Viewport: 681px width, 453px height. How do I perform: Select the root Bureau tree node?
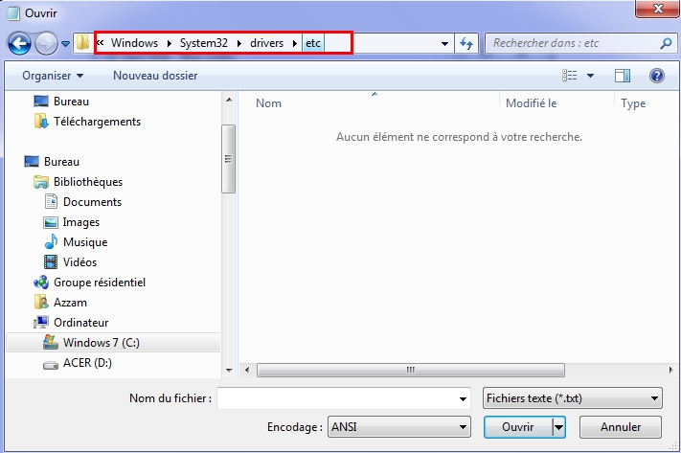pos(61,162)
